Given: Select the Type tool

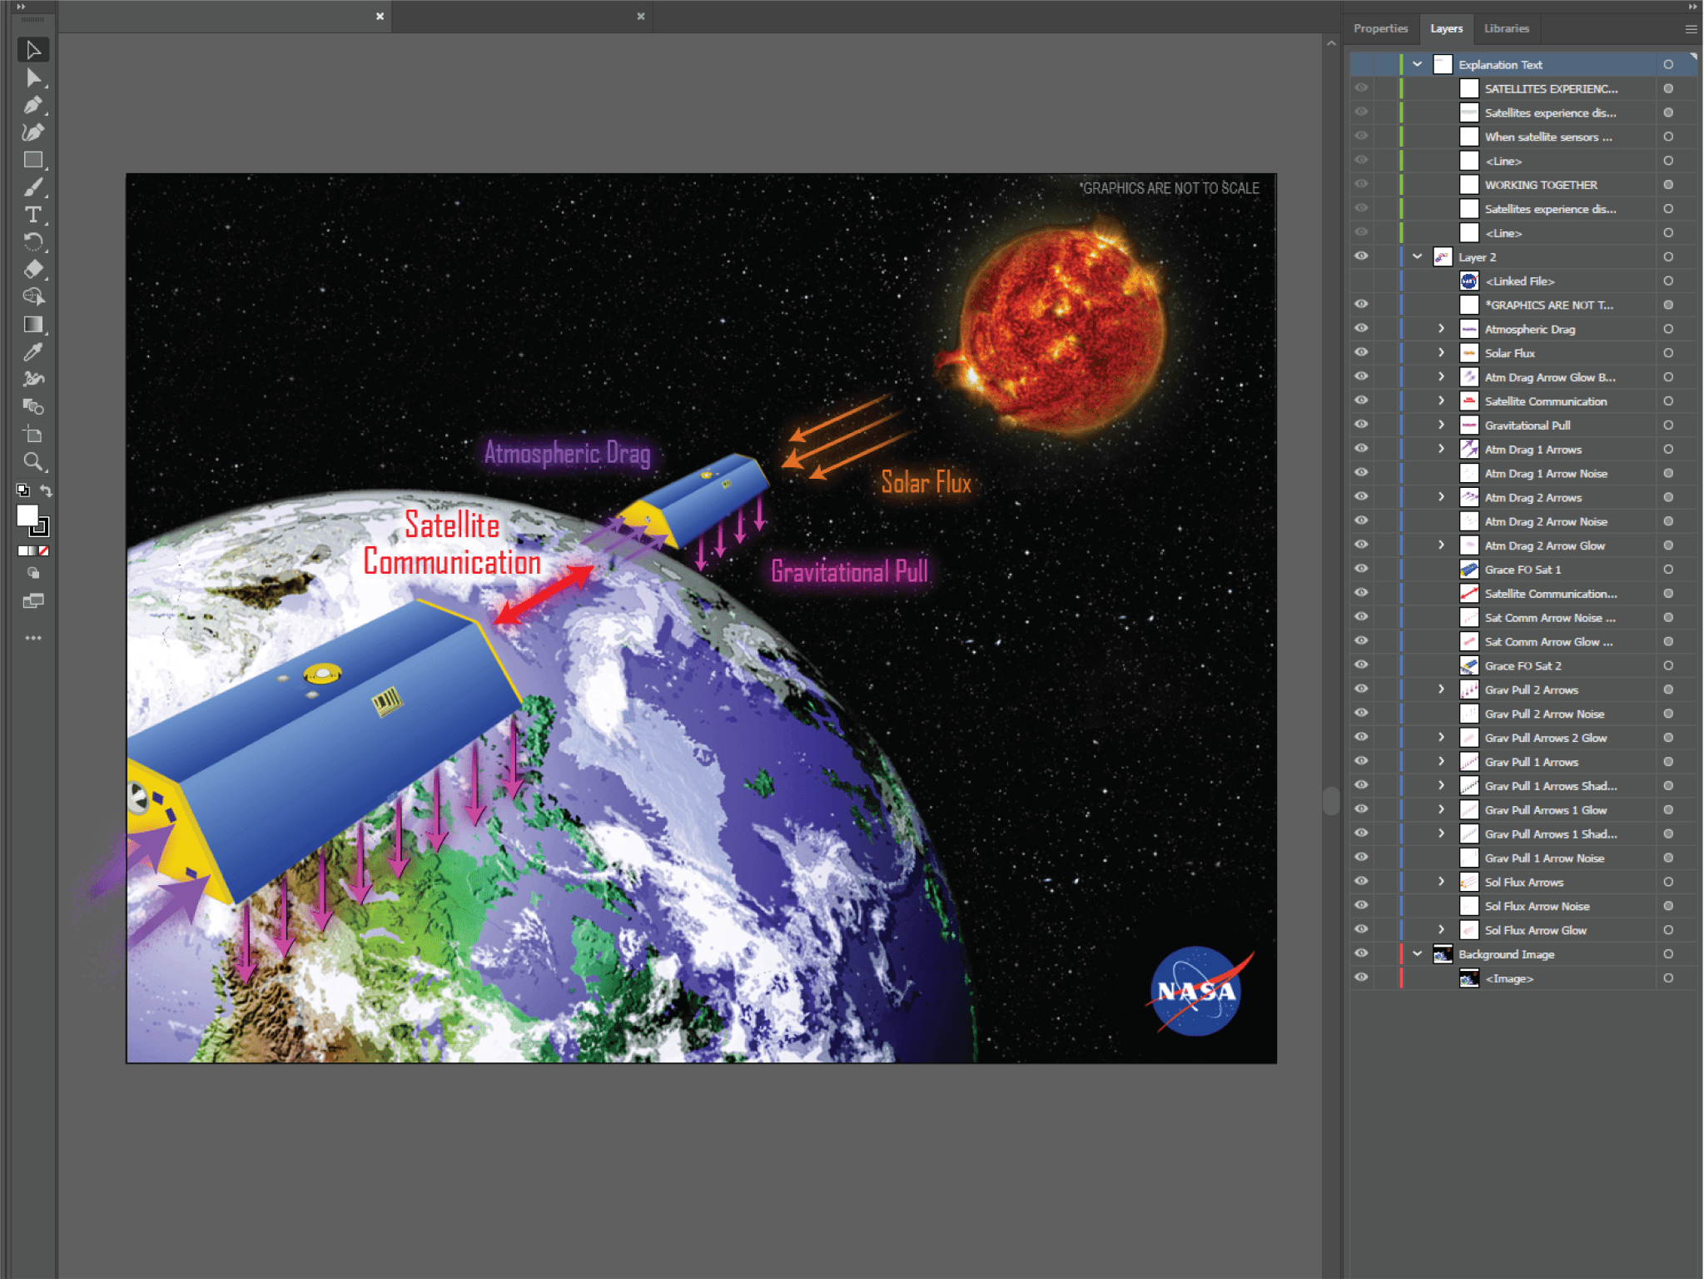Looking at the screenshot, I should click(32, 215).
